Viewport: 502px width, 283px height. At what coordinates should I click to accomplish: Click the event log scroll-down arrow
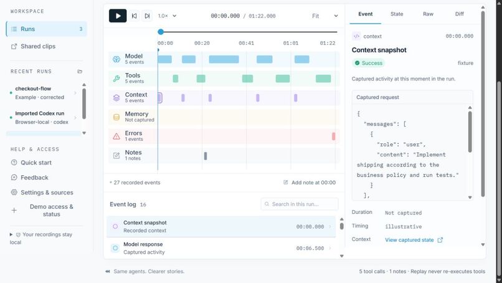pyautogui.click(x=341, y=256)
